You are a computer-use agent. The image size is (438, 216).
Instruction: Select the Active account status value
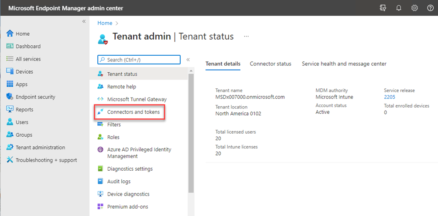coord(323,112)
